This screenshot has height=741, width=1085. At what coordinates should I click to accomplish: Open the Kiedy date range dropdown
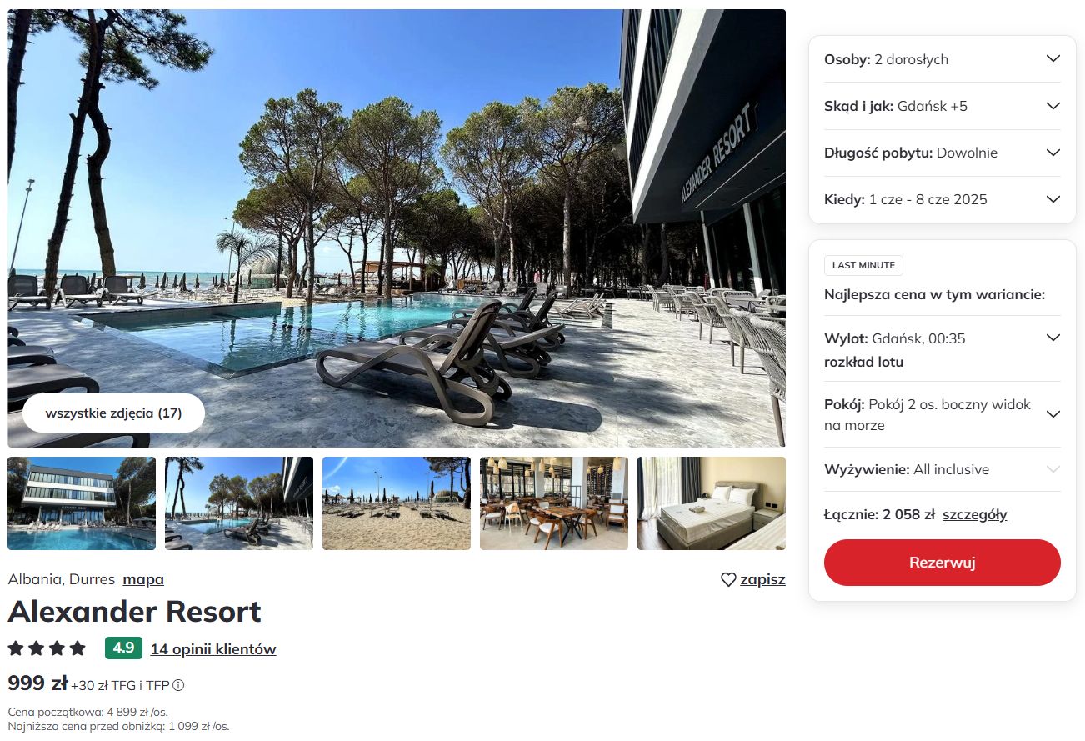(x=942, y=199)
